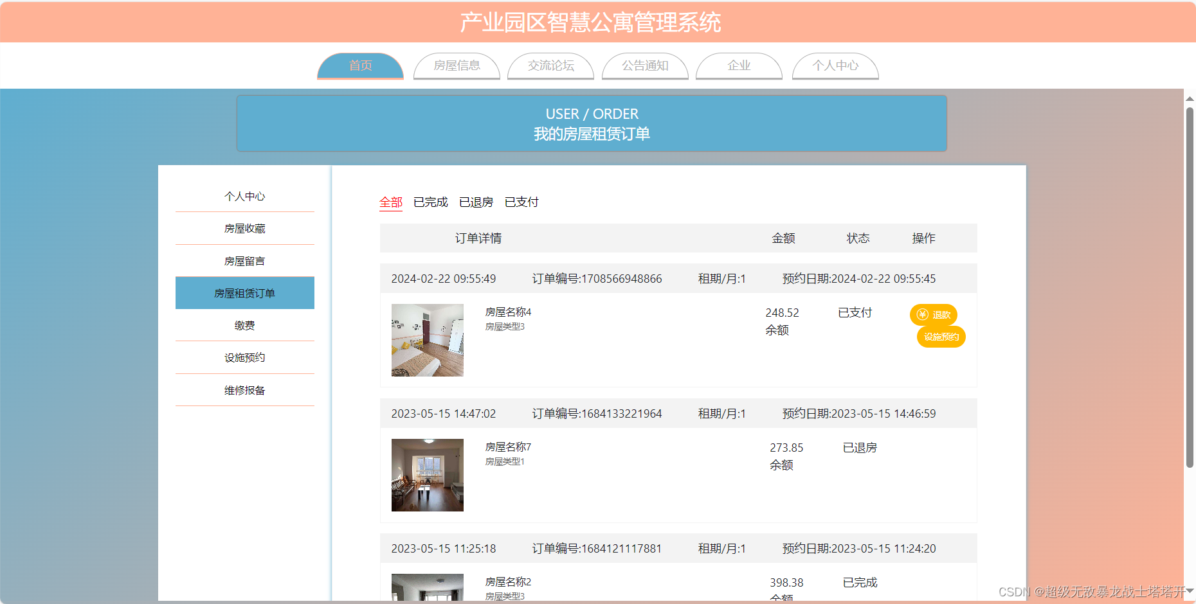Click the 房屋名称2 room thumbnail

428,587
